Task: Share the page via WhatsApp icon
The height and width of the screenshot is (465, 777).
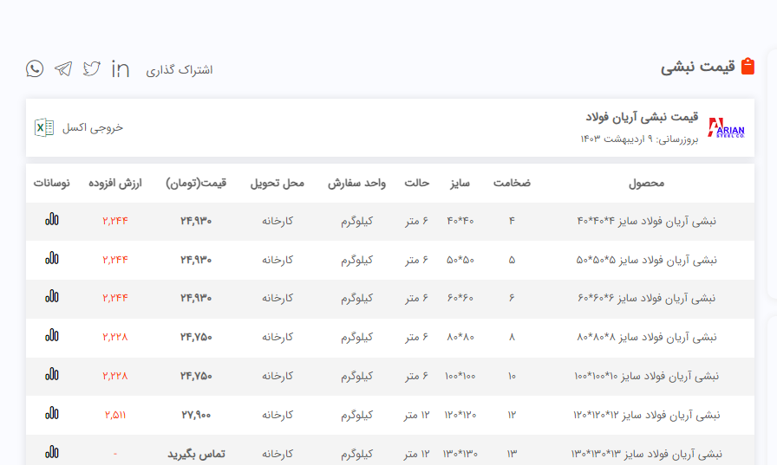Action: (35, 69)
